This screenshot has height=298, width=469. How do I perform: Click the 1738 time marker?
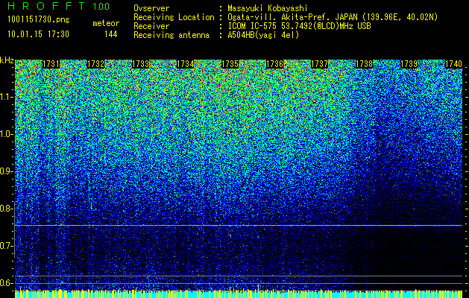(x=365, y=64)
